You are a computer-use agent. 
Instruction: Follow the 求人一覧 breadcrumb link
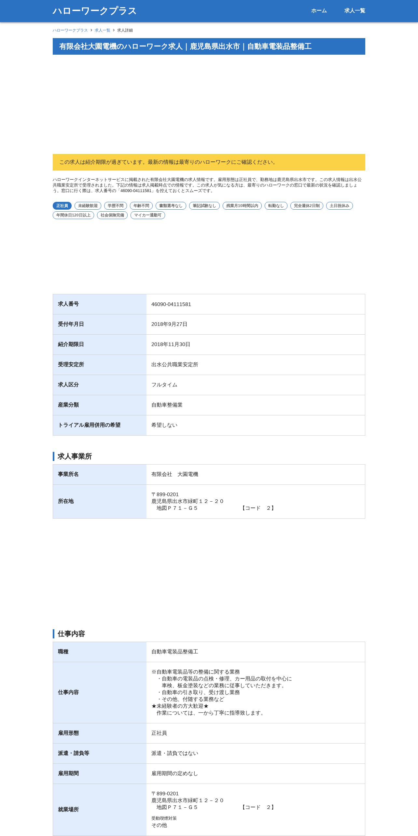click(103, 30)
